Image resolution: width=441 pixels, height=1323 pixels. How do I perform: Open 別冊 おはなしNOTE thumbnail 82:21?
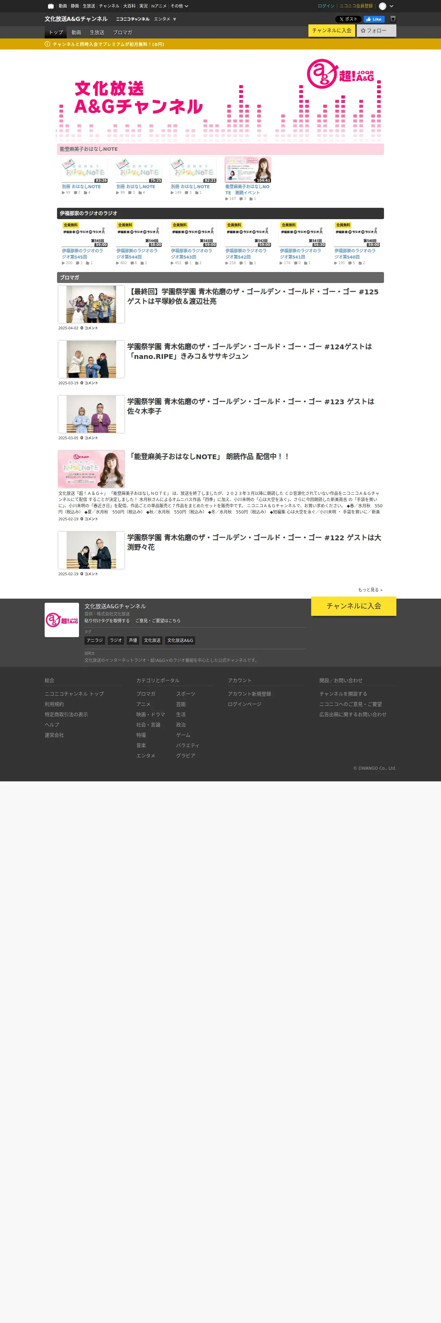[193, 170]
